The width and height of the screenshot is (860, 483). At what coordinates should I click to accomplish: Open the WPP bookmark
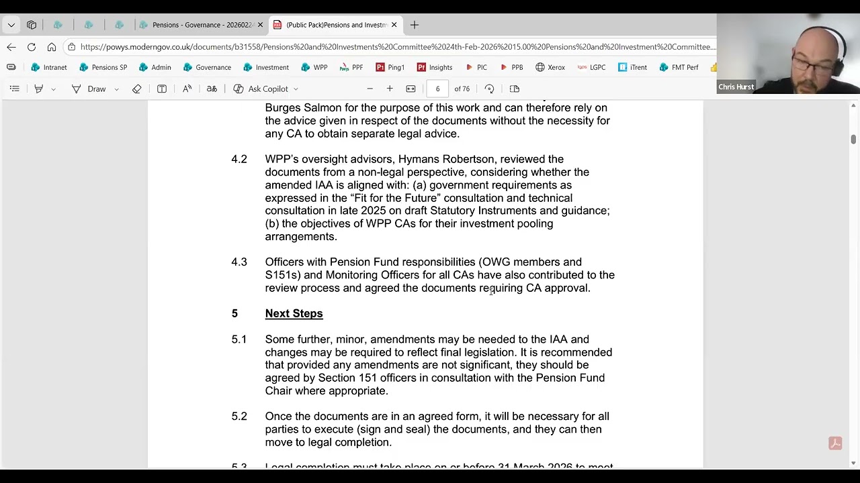(314, 67)
